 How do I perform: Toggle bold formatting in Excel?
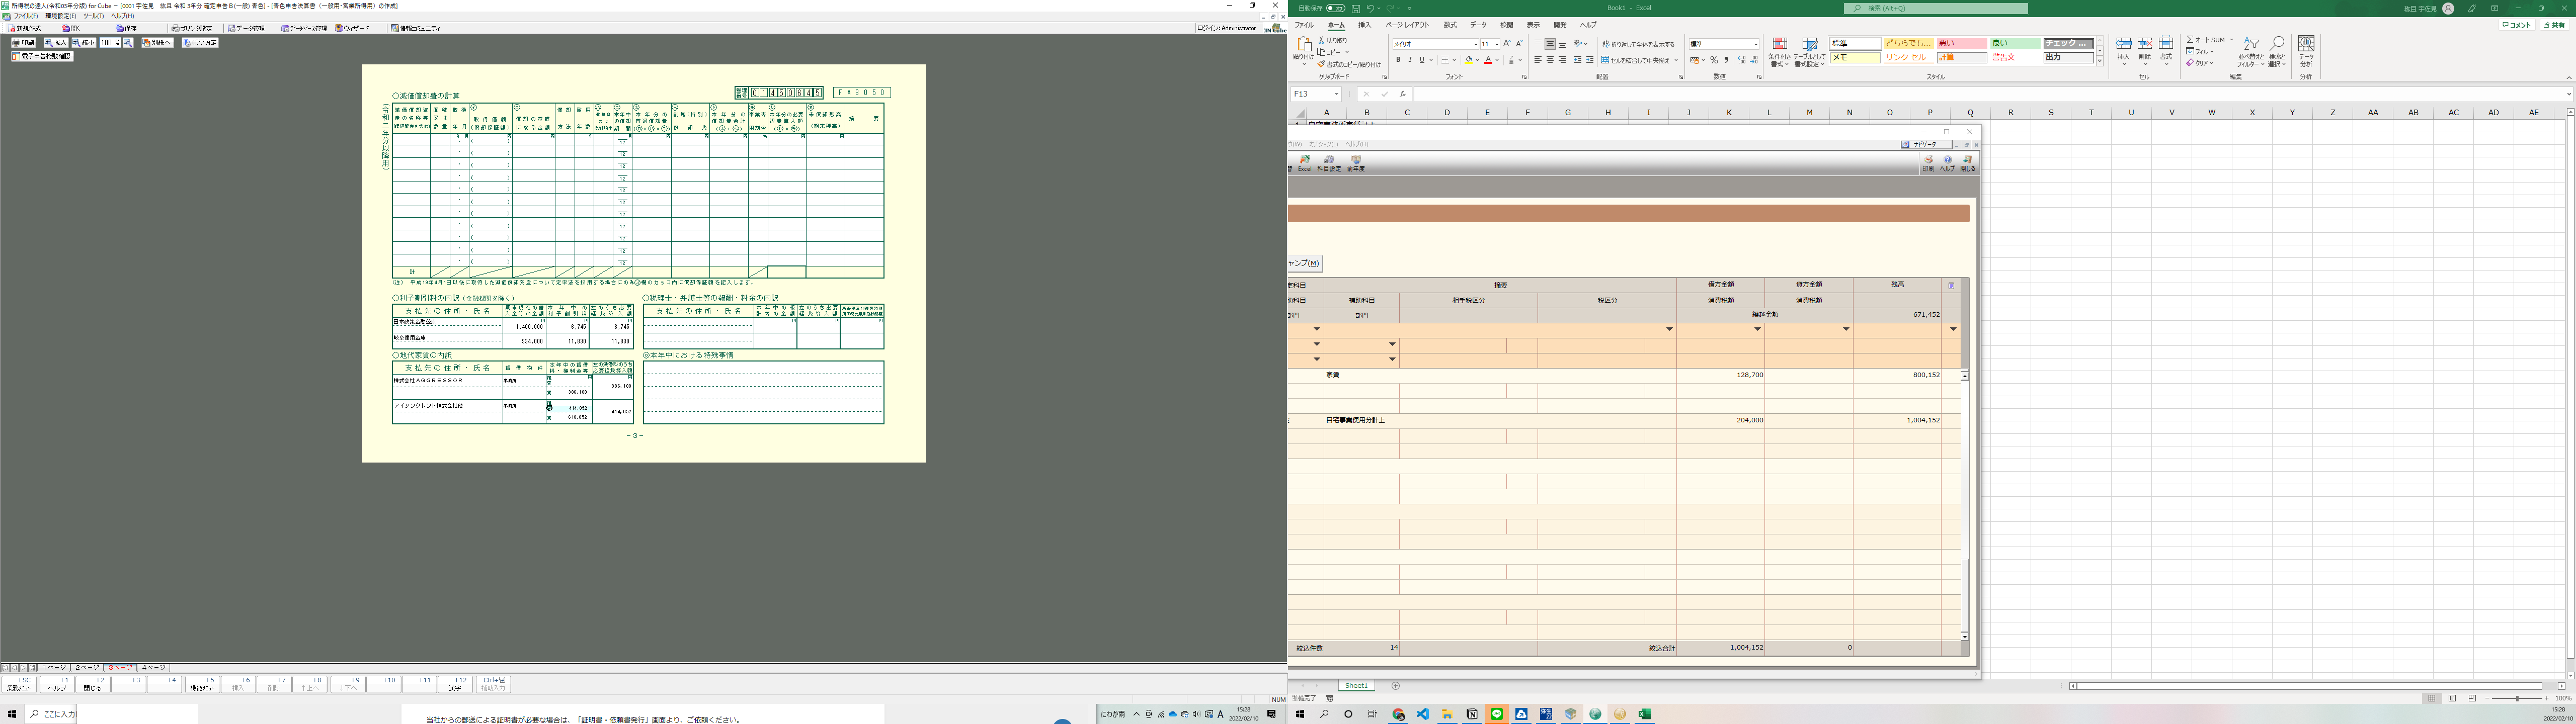click(x=1398, y=60)
